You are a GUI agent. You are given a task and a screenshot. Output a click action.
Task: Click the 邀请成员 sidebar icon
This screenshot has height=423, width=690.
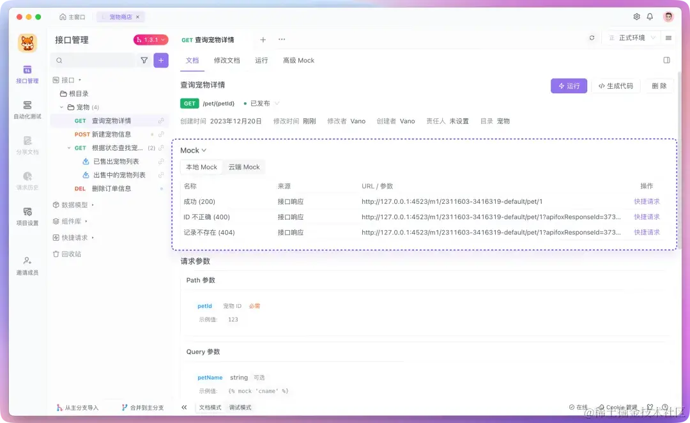pos(27,265)
